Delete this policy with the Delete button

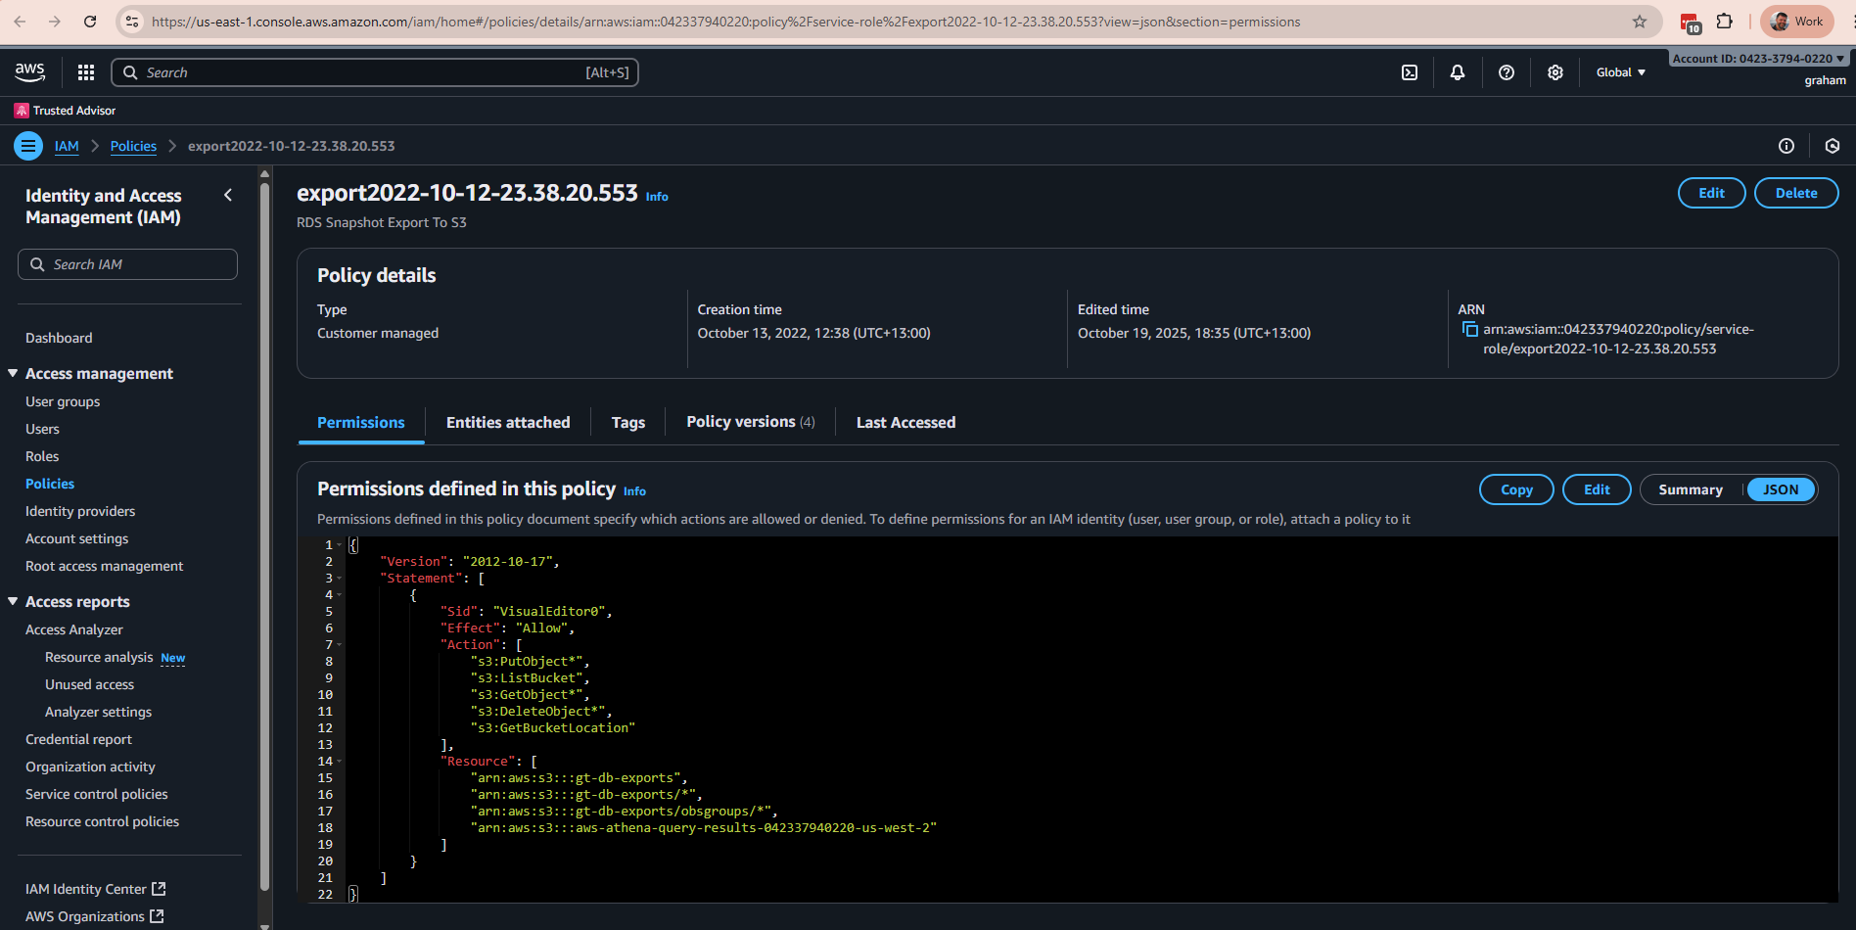[x=1796, y=193]
